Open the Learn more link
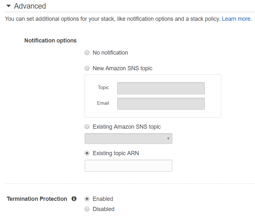Viewport: 255px width, 219px height. click(236, 19)
